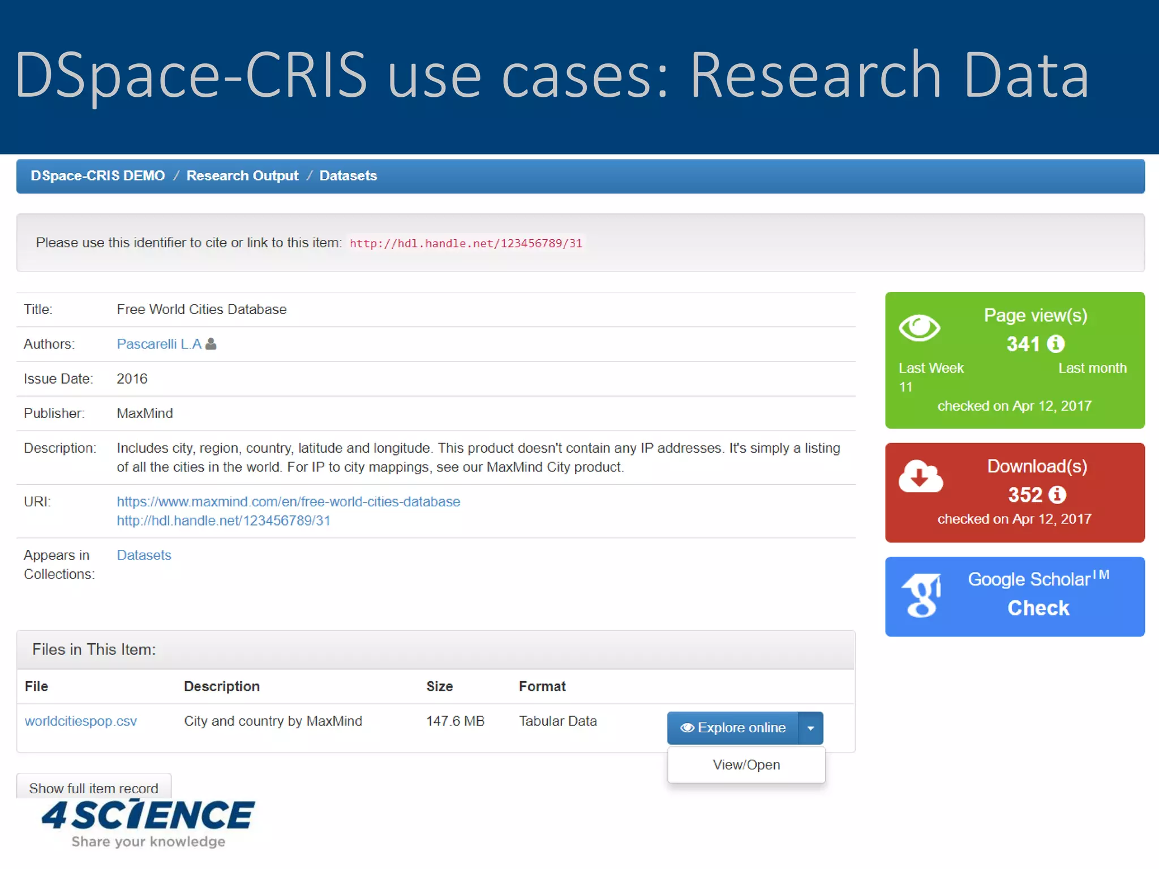Open the Pascarelli L.A author link
This screenshot has height=869, width=1159.
point(159,344)
